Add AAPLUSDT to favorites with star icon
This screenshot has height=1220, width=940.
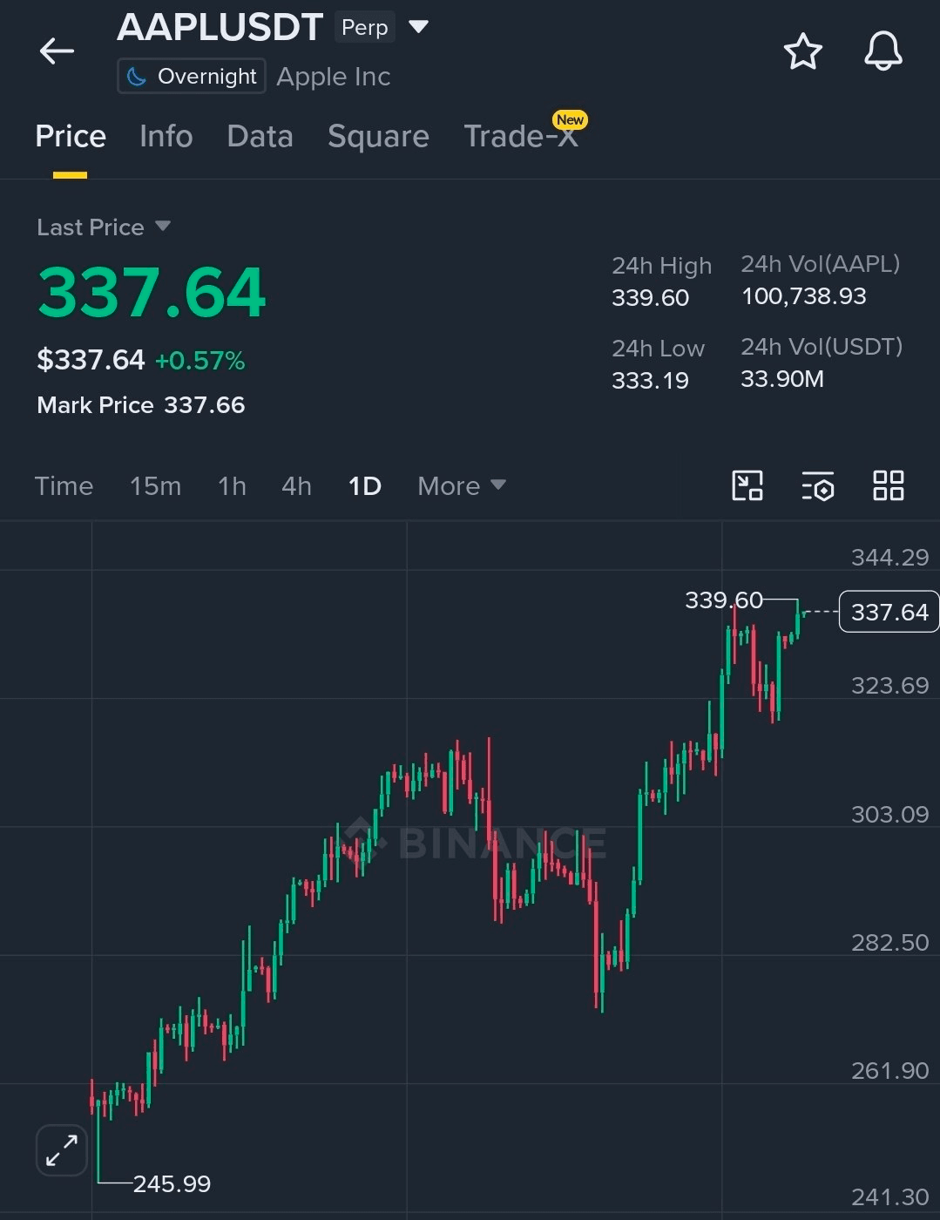coord(802,51)
